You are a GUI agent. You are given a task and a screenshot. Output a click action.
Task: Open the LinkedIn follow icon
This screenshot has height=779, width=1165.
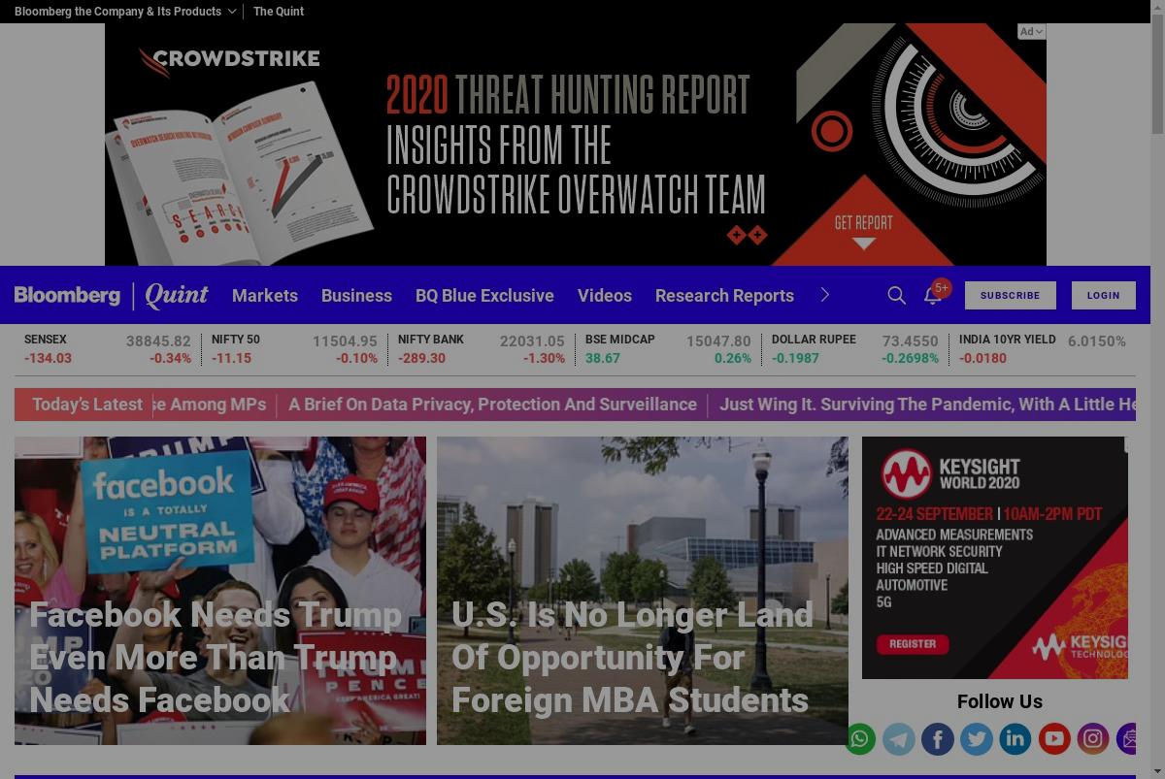click(x=1015, y=739)
